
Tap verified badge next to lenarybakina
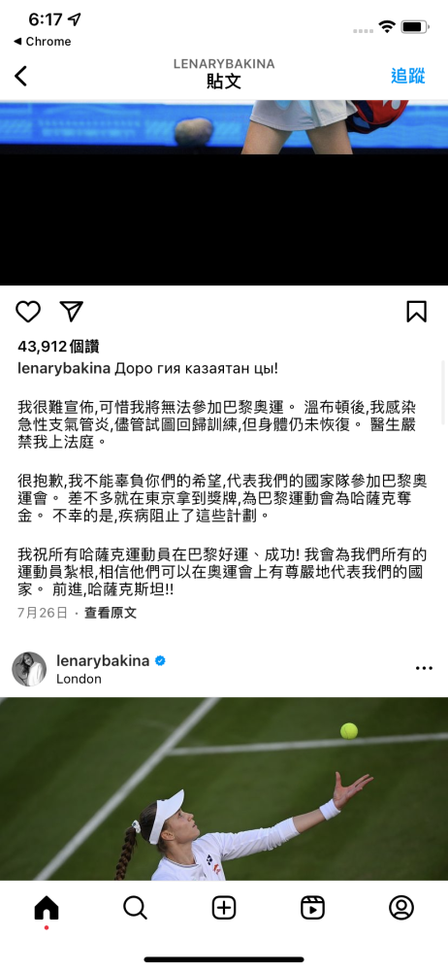(160, 660)
